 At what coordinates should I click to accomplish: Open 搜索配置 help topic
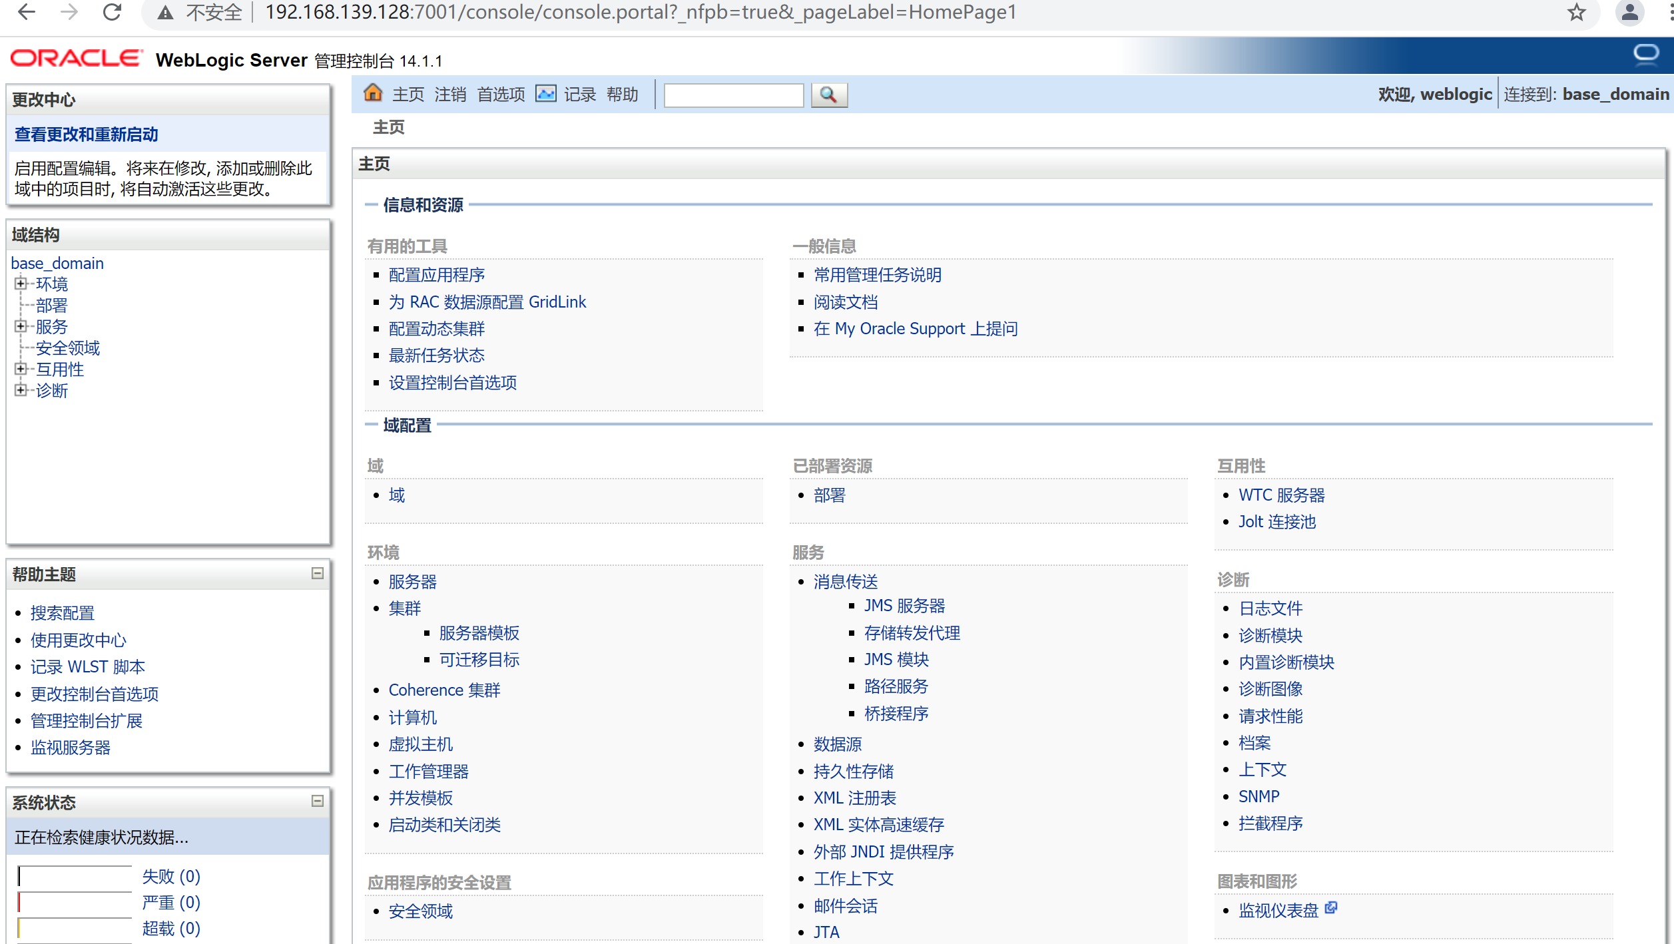pos(63,613)
